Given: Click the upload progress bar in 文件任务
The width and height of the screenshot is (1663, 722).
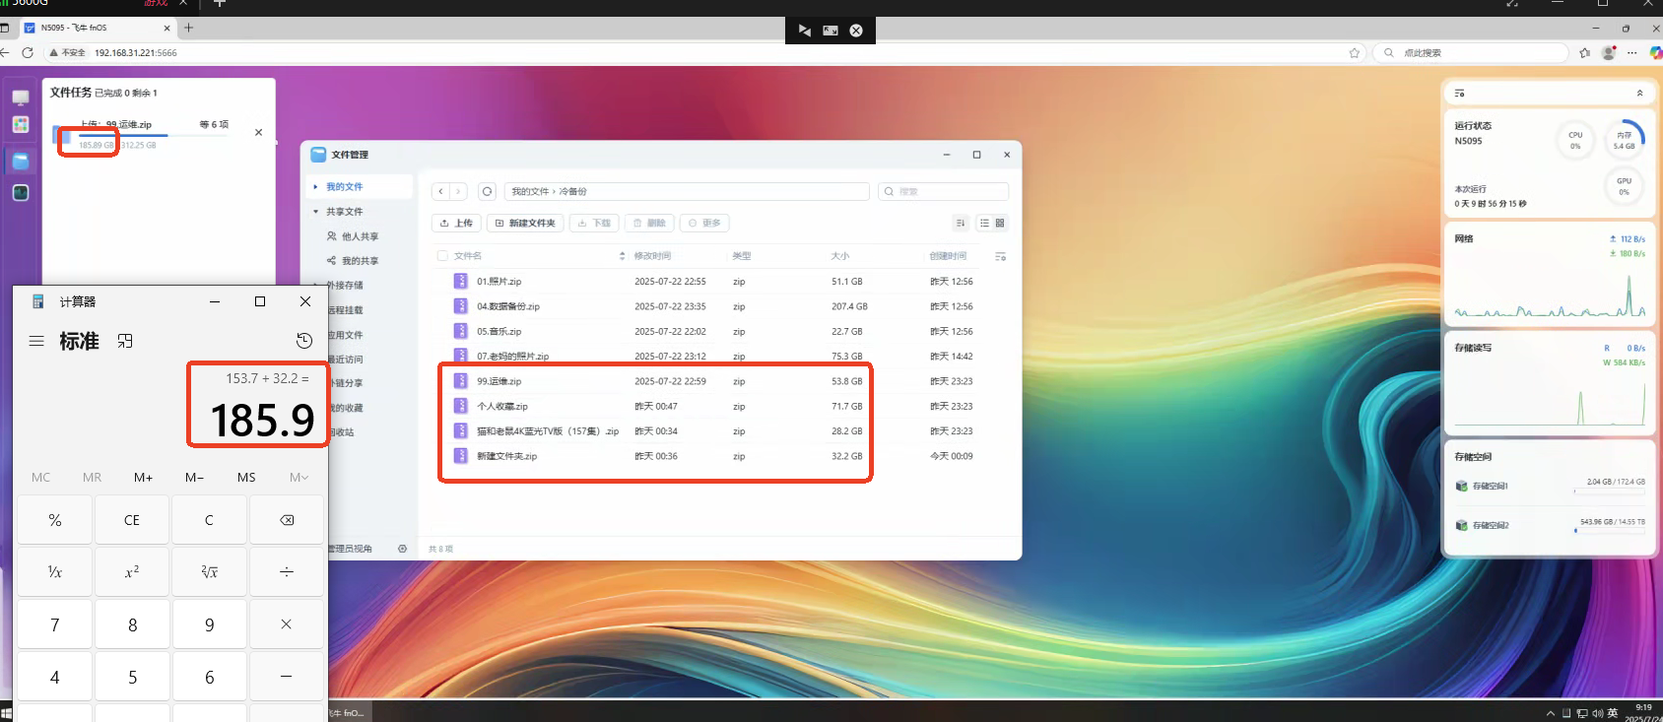Looking at the screenshot, I should click(x=153, y=135).
